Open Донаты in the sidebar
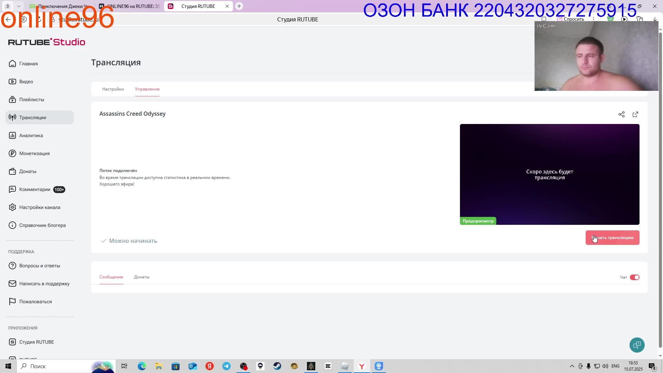This screenshot has height=373, width=663. click(x=28, y=171)
